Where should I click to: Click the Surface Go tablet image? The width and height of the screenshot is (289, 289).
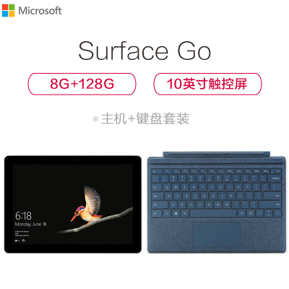[73, 204]
